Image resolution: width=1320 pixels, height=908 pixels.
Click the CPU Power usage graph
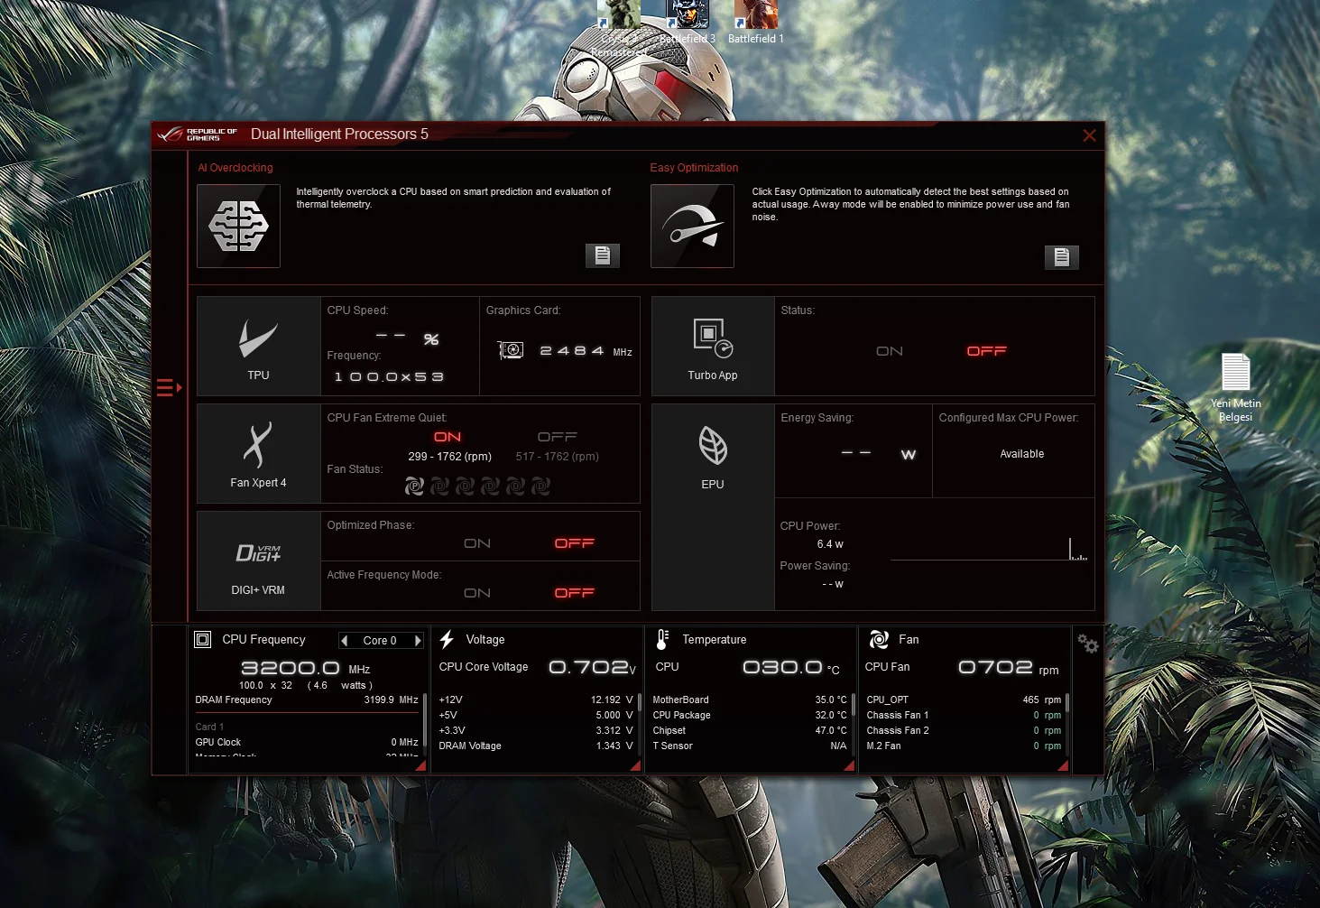click(989, 549)
